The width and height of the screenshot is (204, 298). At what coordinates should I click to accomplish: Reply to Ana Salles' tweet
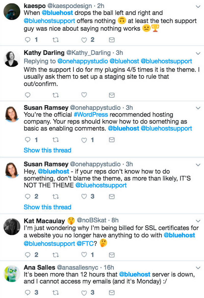pyautogui.click(x=28, y=292)
